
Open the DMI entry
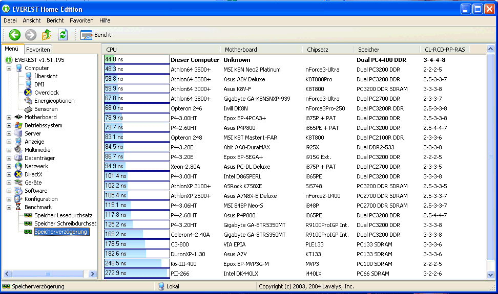click(x=39, y=84)
